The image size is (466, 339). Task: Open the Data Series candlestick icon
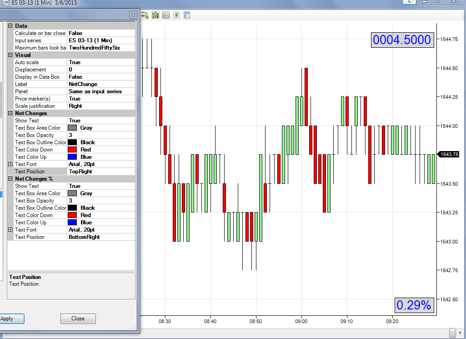(x=155, y=15)
